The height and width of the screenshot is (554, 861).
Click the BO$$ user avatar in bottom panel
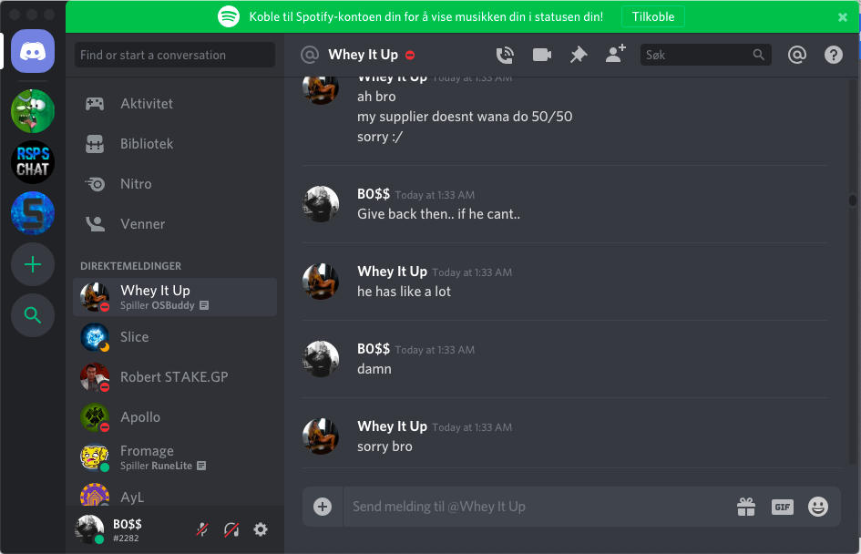(x=89, y=529)
